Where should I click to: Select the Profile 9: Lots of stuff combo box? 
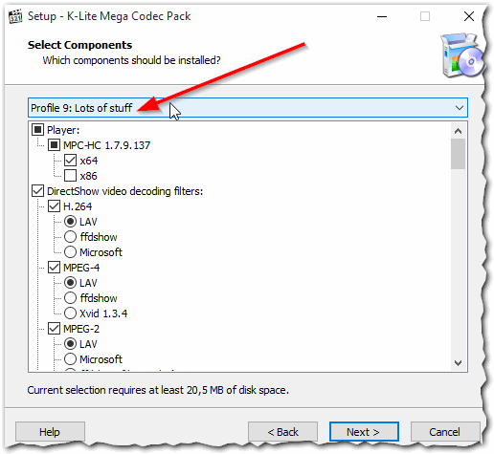point(248,108)
